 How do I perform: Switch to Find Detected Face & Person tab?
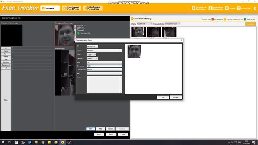(71, 8)
